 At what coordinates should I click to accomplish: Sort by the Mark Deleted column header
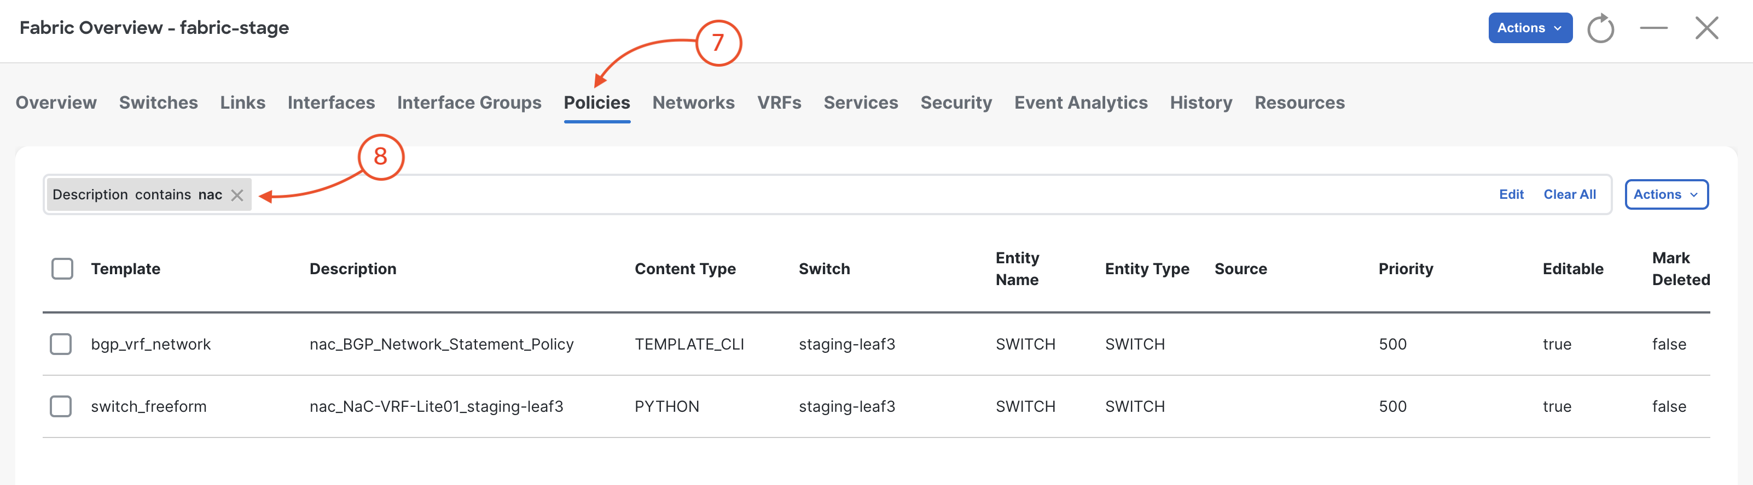[x=1680, y=269]
